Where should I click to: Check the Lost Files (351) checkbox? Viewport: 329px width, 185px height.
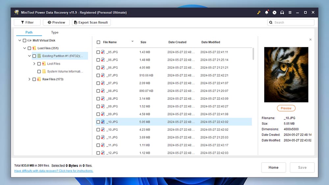tap(29, 48)
